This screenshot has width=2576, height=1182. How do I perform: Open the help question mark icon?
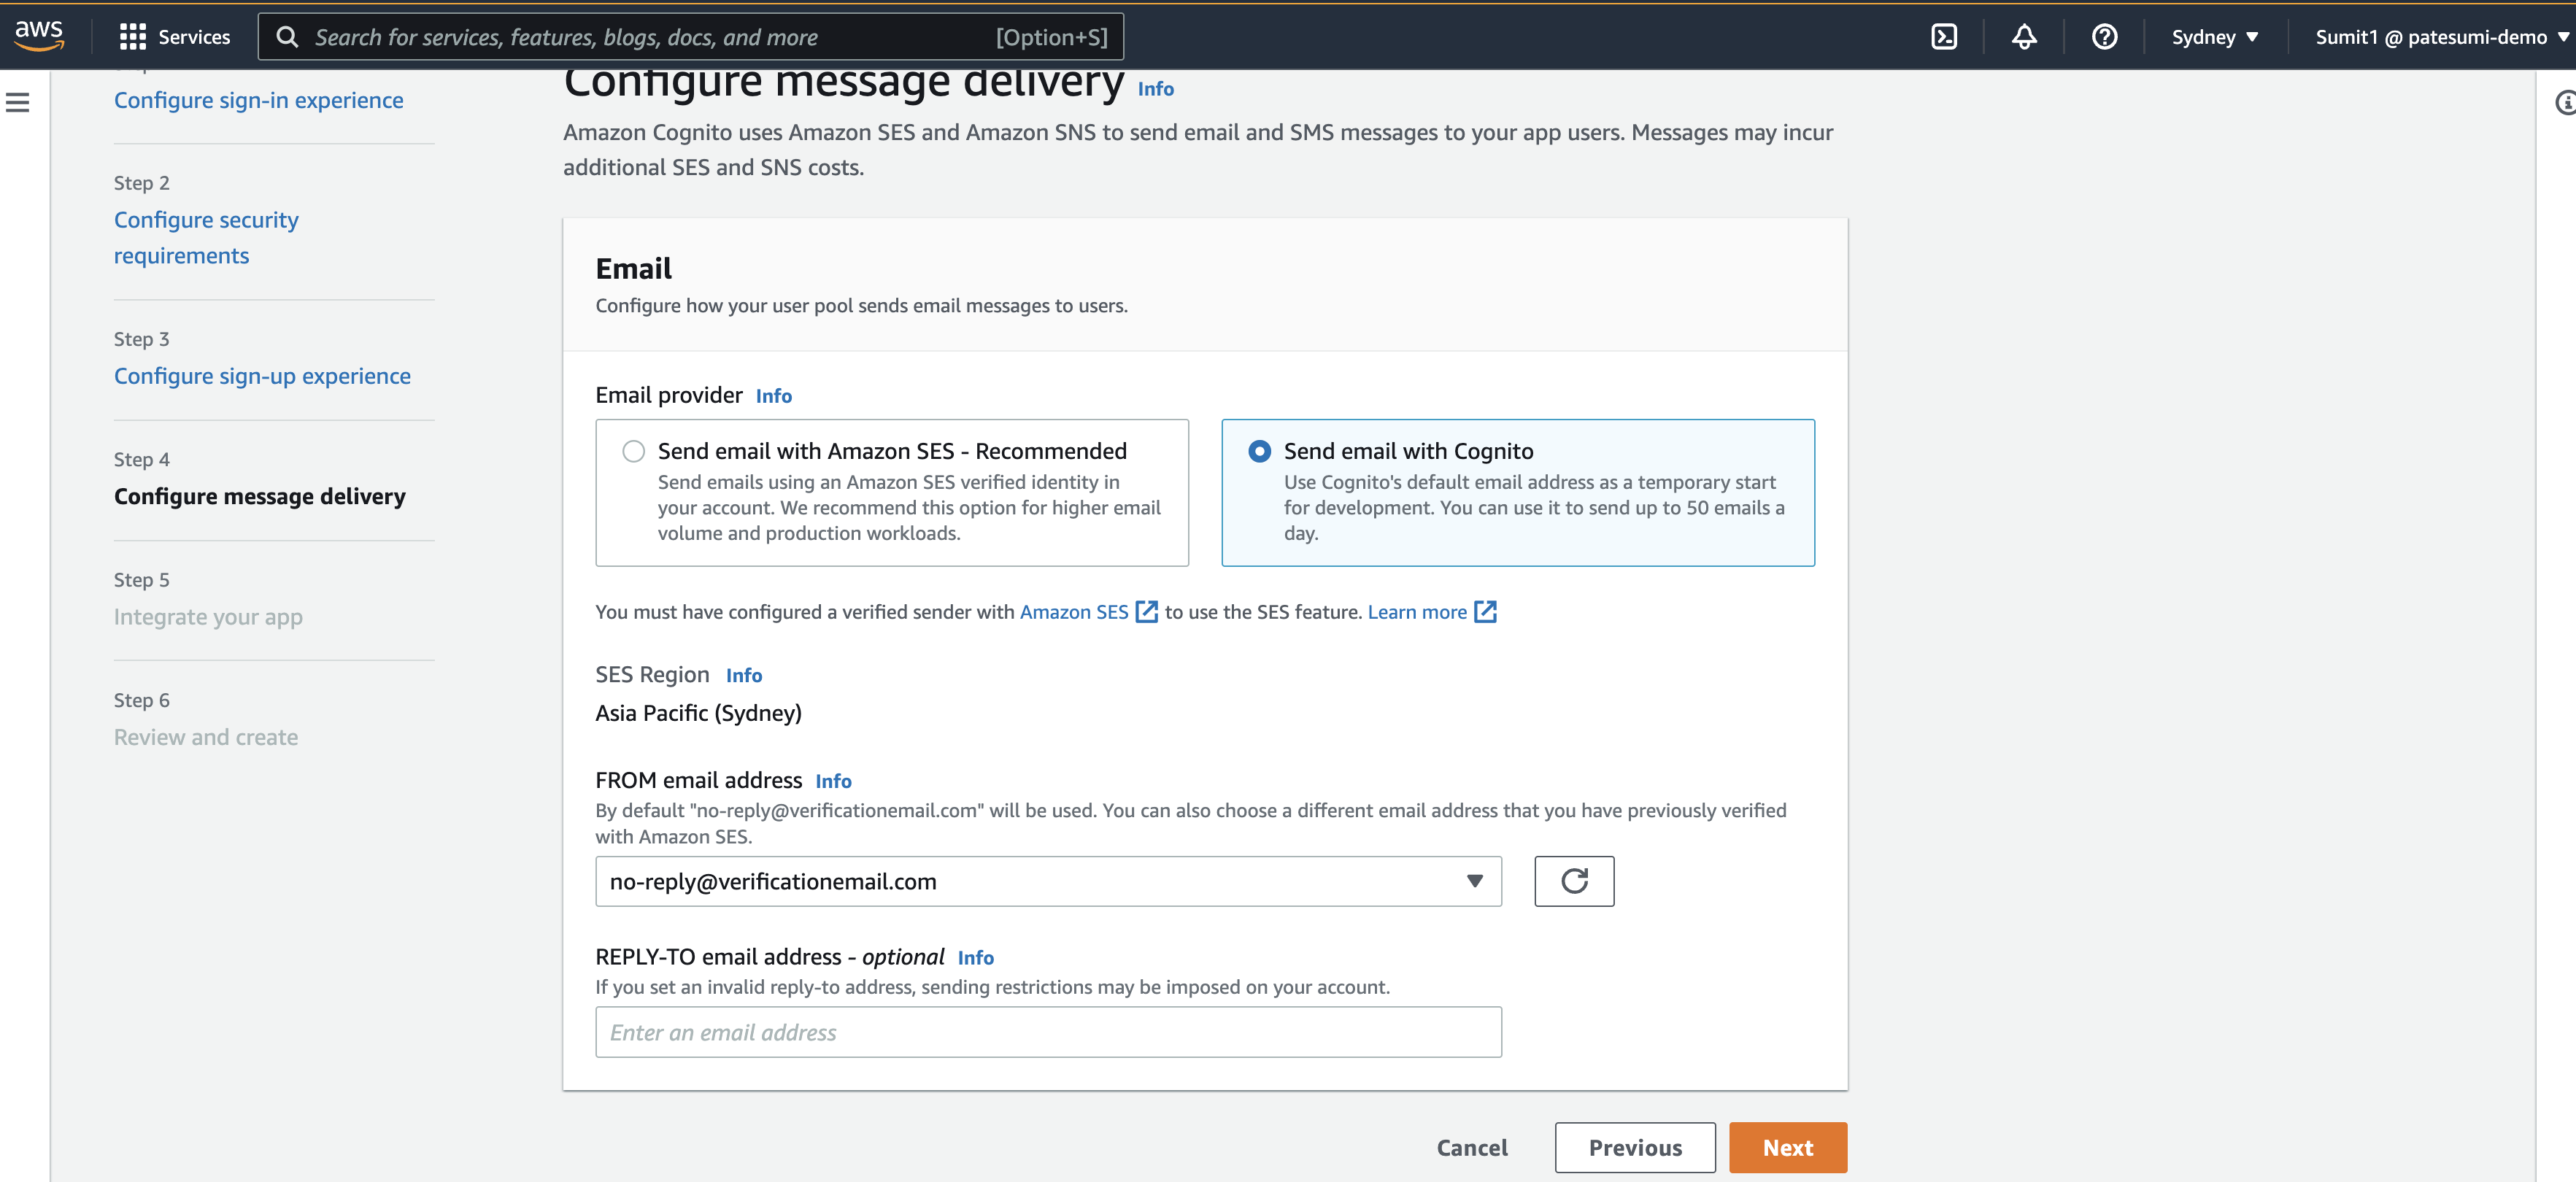(x=2104, y=37)
